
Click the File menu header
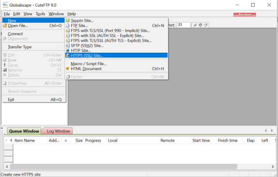click(7, 14)
